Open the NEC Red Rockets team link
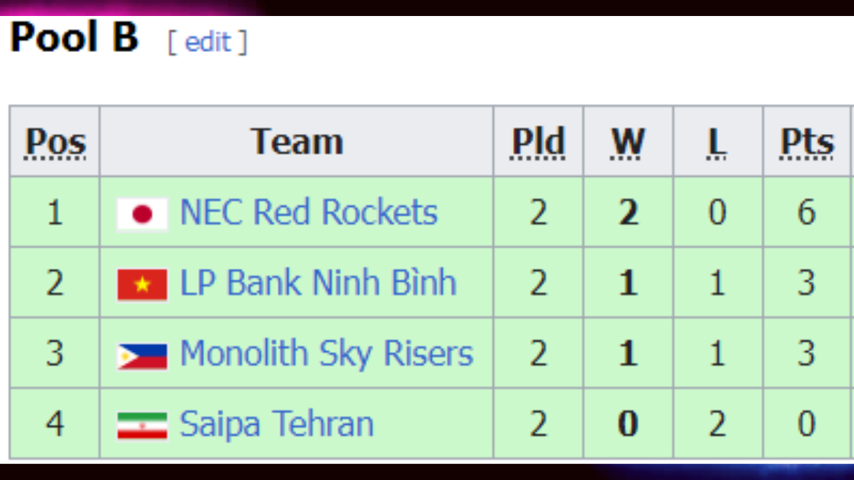The height and width of the screenshot is (480, 854). [309, 213]
